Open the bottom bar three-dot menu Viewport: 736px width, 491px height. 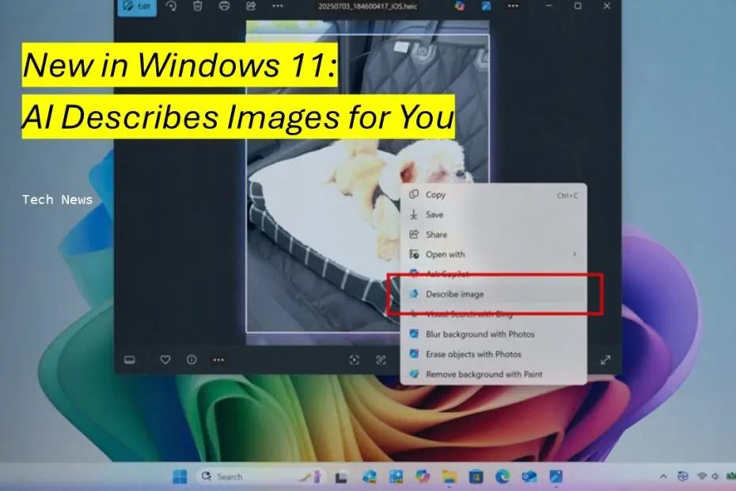click(x=218, y=360)
